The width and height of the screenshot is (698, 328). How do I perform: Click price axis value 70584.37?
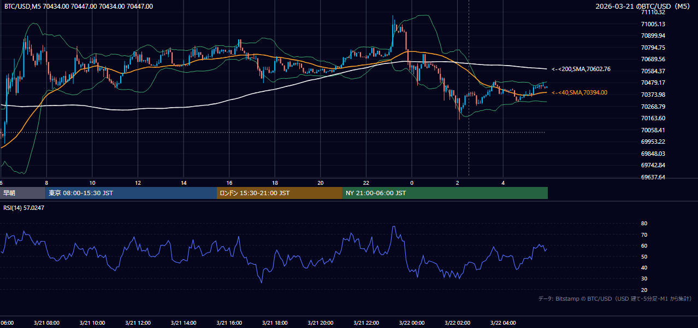[x=653, y=71]
